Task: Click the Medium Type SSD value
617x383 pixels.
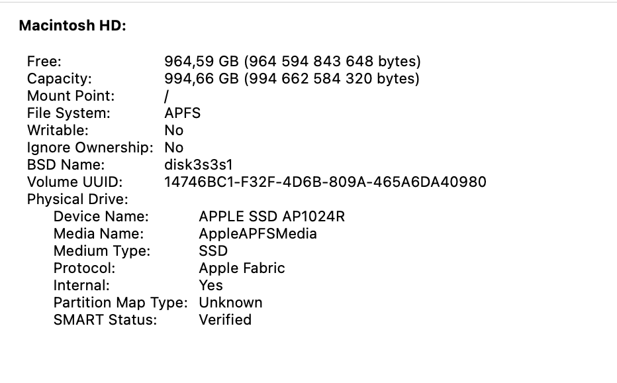Action: 213,251
